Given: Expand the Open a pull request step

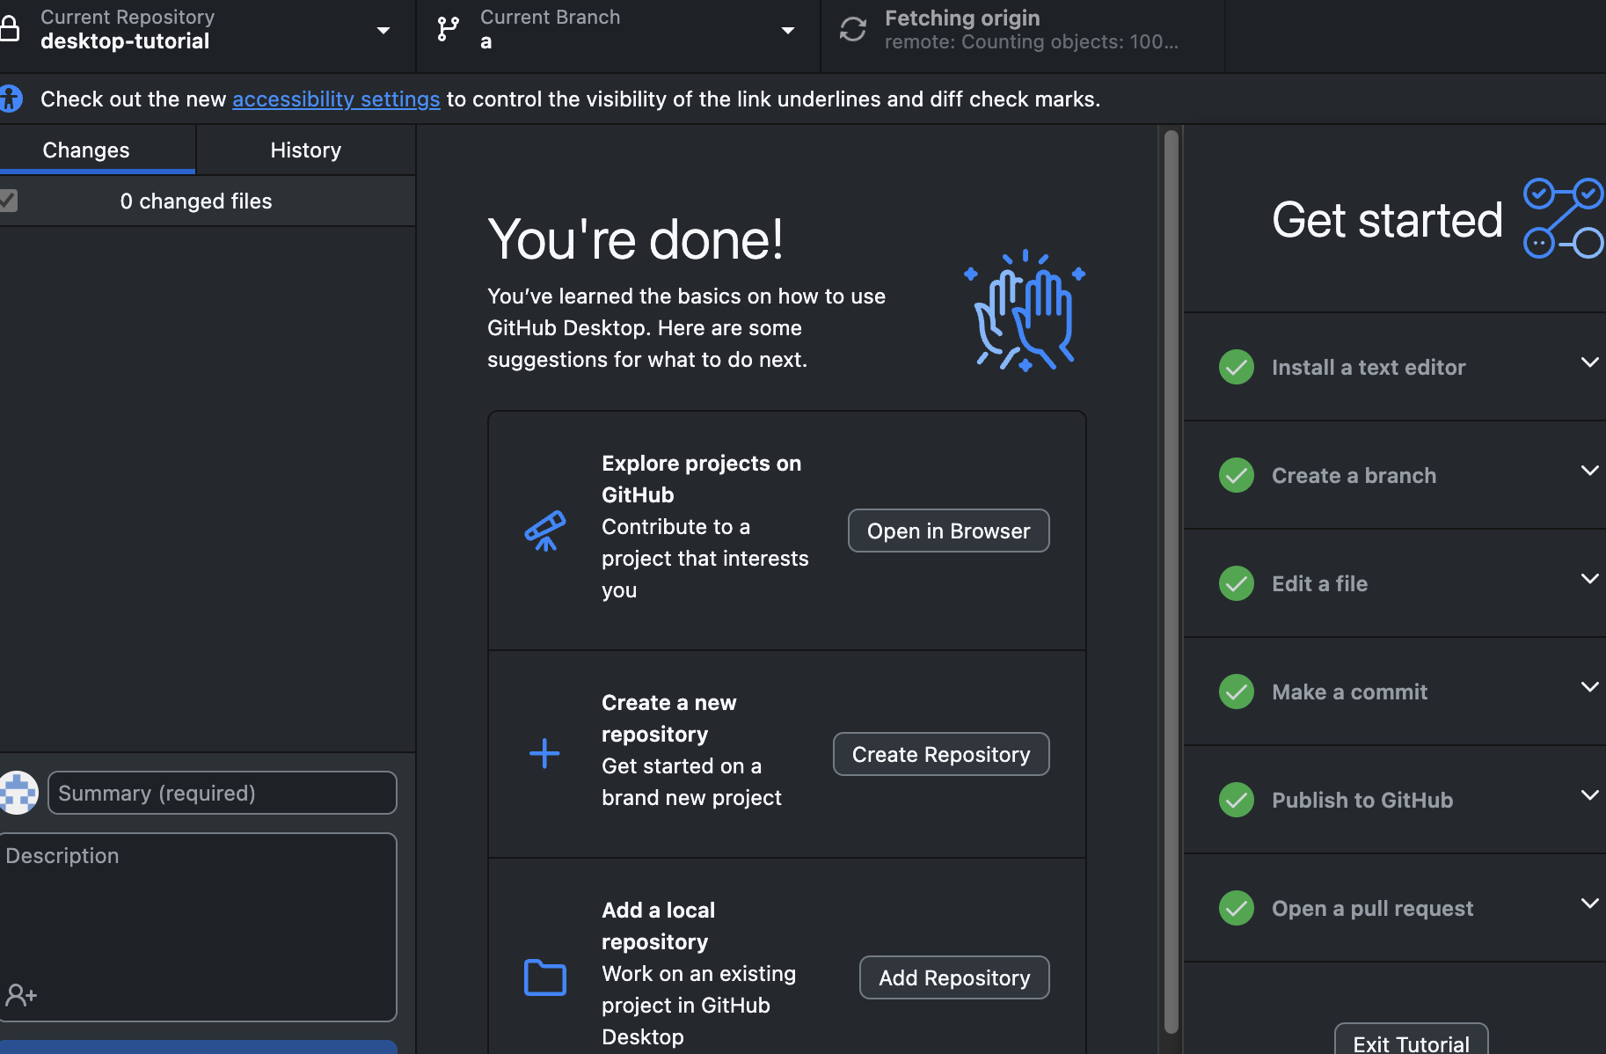Looking at the screenshot, I should (1589, 904).
